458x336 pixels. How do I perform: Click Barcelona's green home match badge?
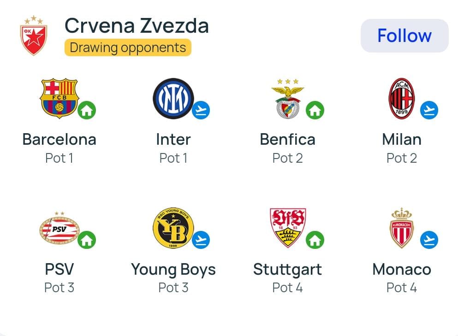(x=87, y=111)
